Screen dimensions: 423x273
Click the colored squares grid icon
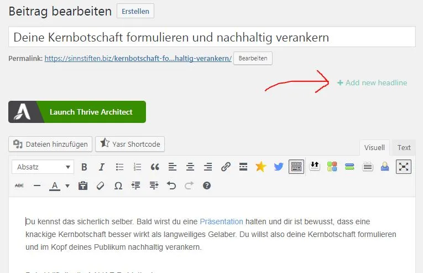(332, 167)
